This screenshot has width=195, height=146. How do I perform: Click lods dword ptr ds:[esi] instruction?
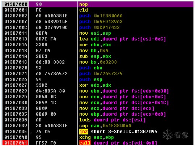pyautogui.click(x=113, y=120)
